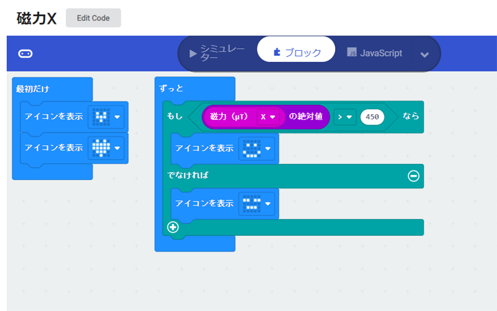The width and height of the screenshot is (497, 311).
Task: Click the なら label
Action: tap(411, 116)
